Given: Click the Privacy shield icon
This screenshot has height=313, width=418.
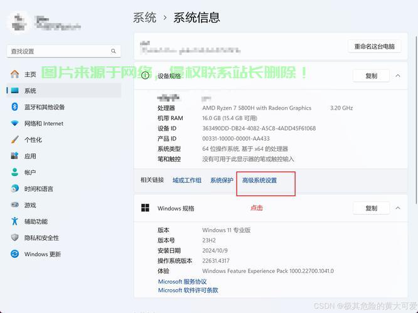Looking at the screenshot, I should pos(14,237).
